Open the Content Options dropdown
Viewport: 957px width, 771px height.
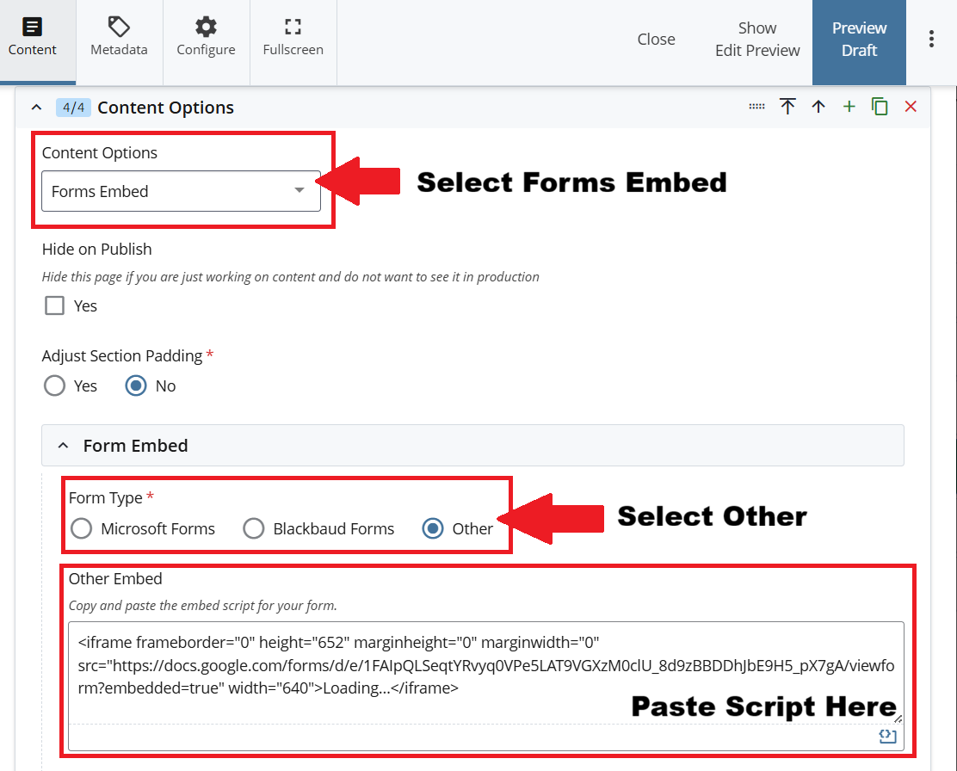tap(181, 191)
